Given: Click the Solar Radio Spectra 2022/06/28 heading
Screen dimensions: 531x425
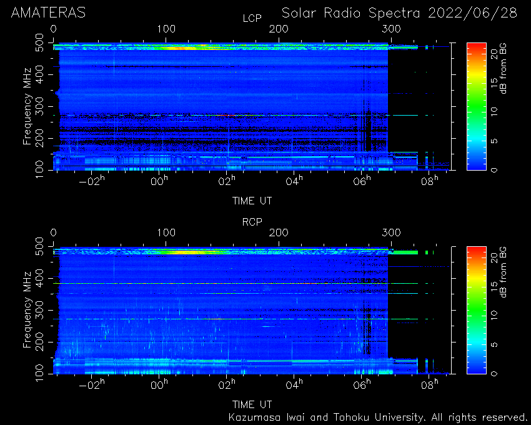Looking at the screenshot, I should (x=399, y=13).
